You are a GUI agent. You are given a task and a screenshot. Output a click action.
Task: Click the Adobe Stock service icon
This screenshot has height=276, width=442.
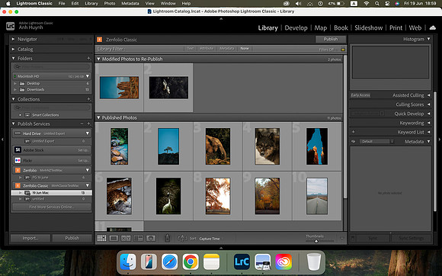coord(18,150)
